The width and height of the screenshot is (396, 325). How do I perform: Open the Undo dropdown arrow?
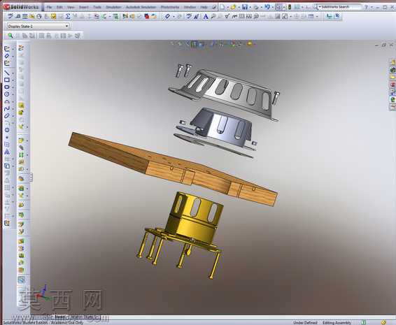(x=272, y=7)
